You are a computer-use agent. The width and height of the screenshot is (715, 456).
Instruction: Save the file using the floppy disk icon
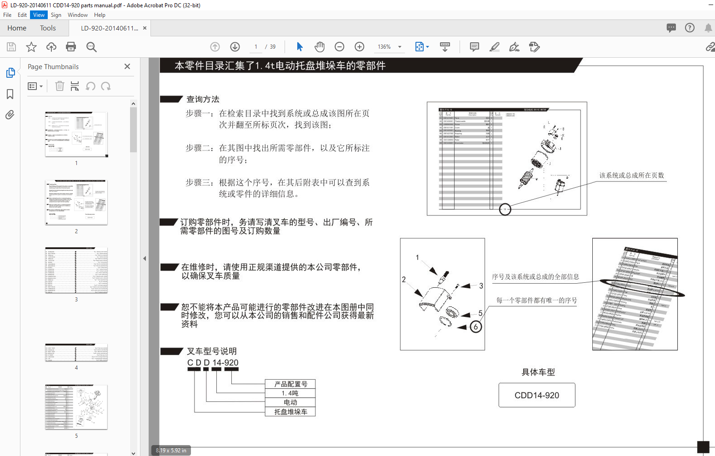11,47
